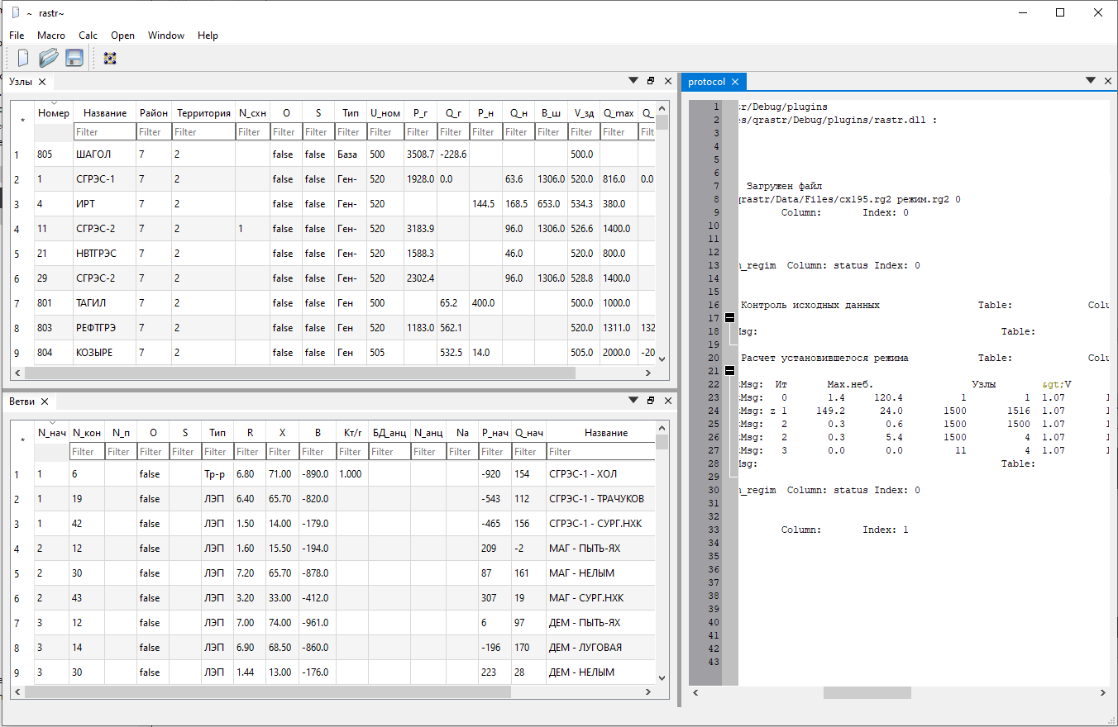The width and height of the screenshot is (1118, 727).
Task: Open the Macro menu
Action: (x=51, y=36)
